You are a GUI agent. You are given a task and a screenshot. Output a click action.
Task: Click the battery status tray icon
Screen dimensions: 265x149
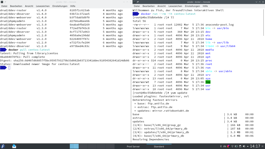pos(236,146)
